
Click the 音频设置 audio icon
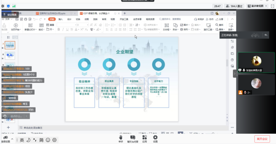(5, 138)
